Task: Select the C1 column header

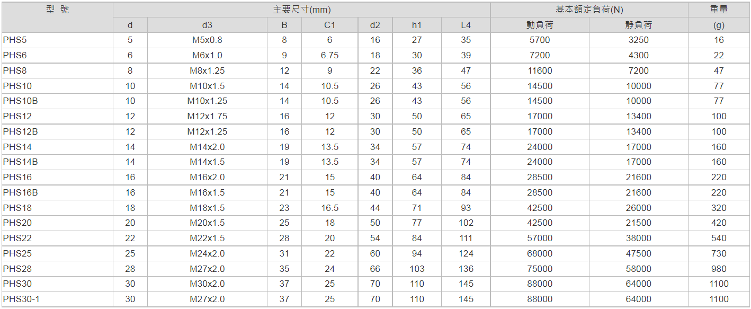Action: click(329, 25)
